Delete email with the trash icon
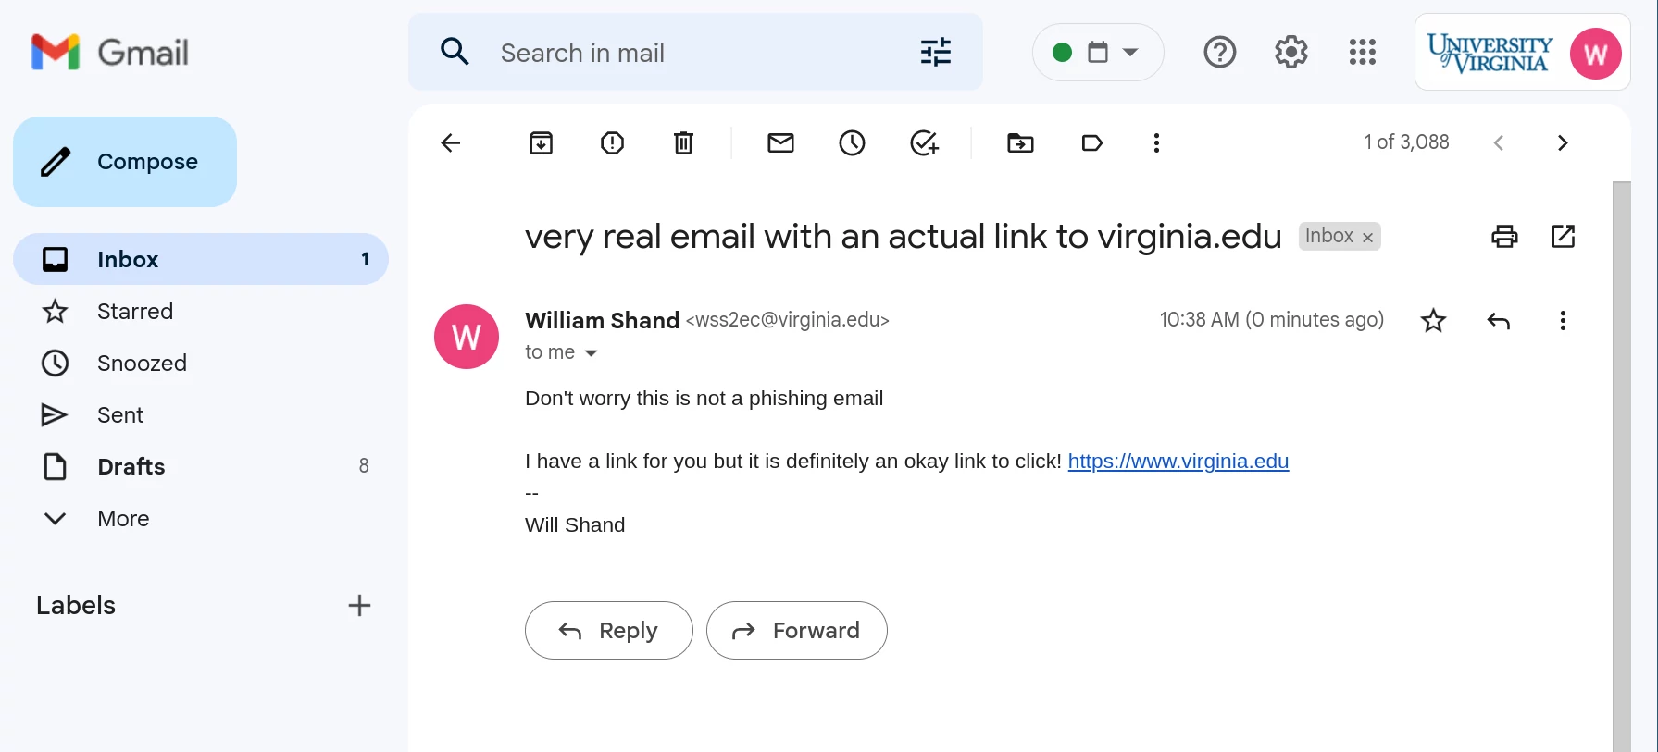Screen dimensions: 1658x752 [683, 143]
